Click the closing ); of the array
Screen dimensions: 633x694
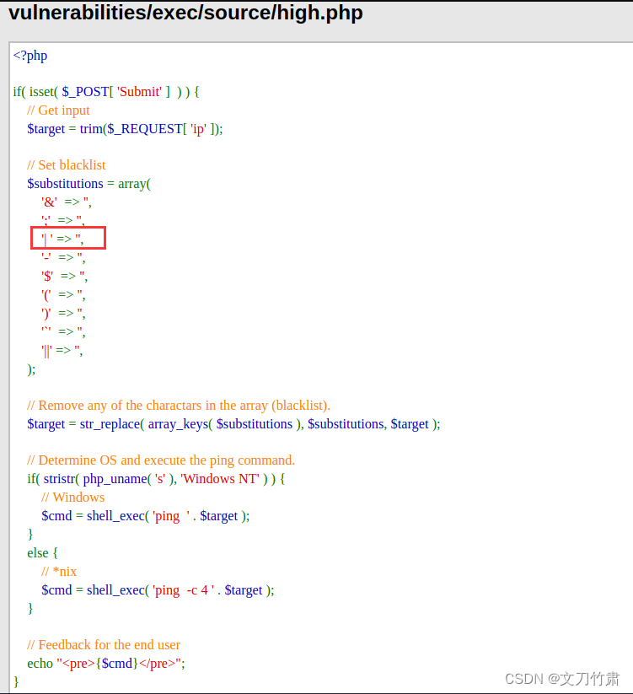click(31, 369)
